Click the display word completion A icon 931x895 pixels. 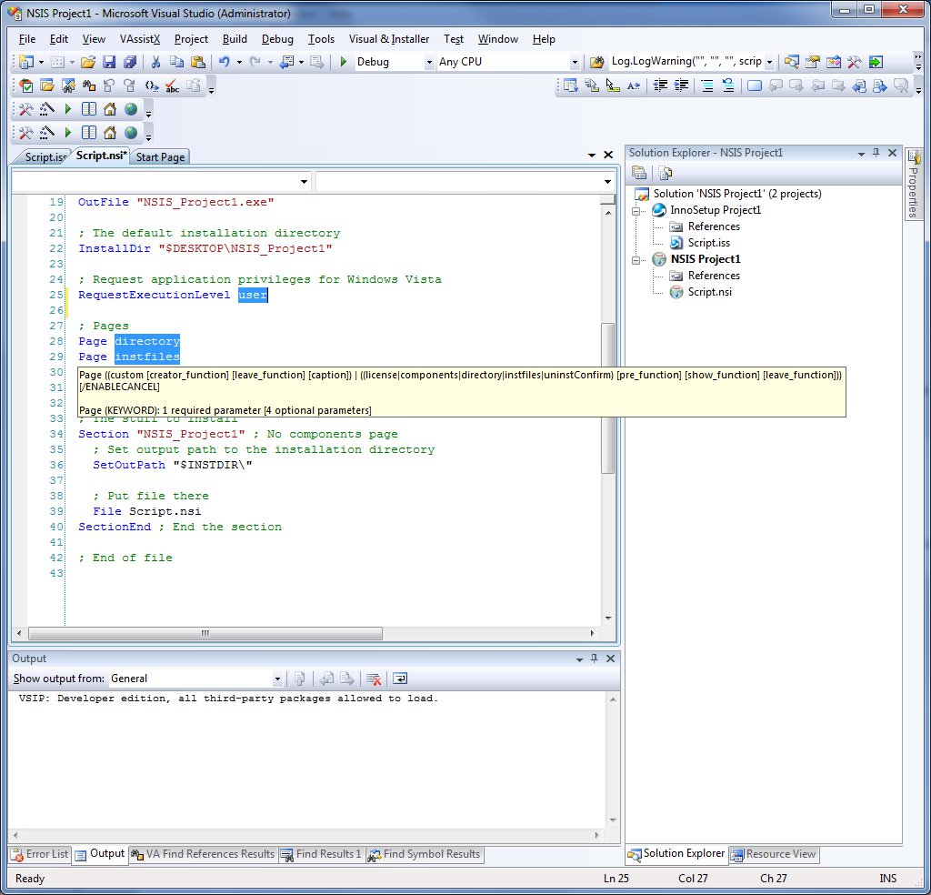click(634, 86)
